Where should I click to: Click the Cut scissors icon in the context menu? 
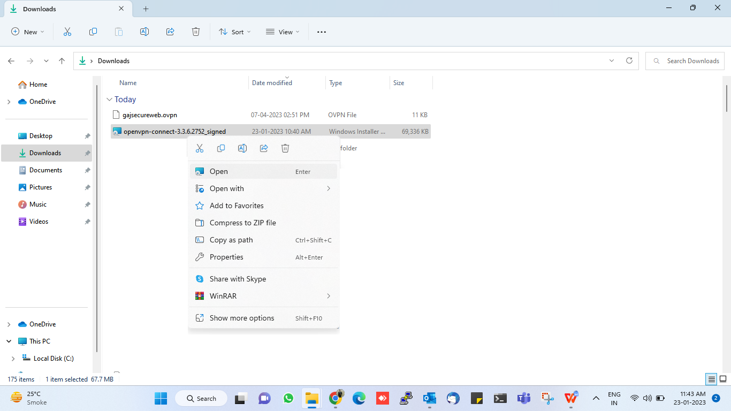[x=200, y=148]
